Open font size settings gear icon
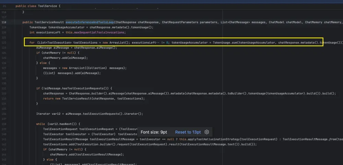 (207, 132)
